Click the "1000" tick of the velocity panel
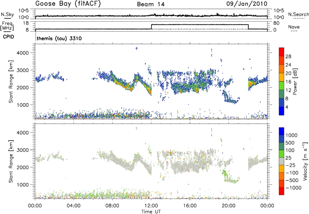 (x=23, y=185)
